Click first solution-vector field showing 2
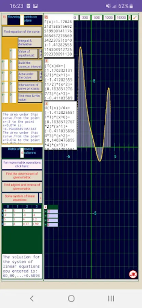This screenshot has width=142, height=308. tap(52, 211)
